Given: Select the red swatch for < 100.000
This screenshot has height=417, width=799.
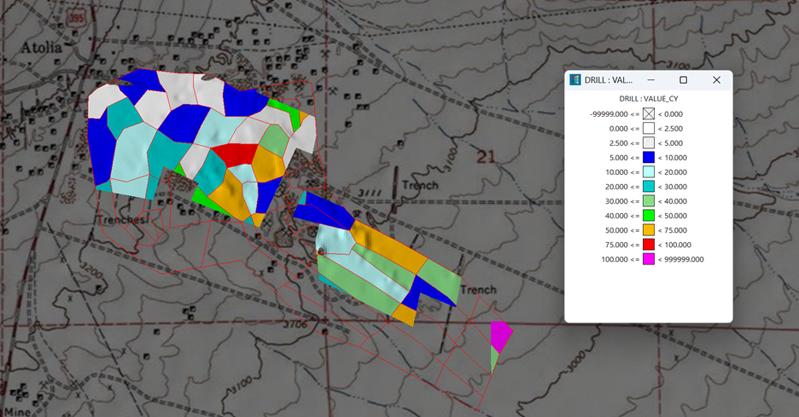Looking at the screenshot, I should coord(648,244).
